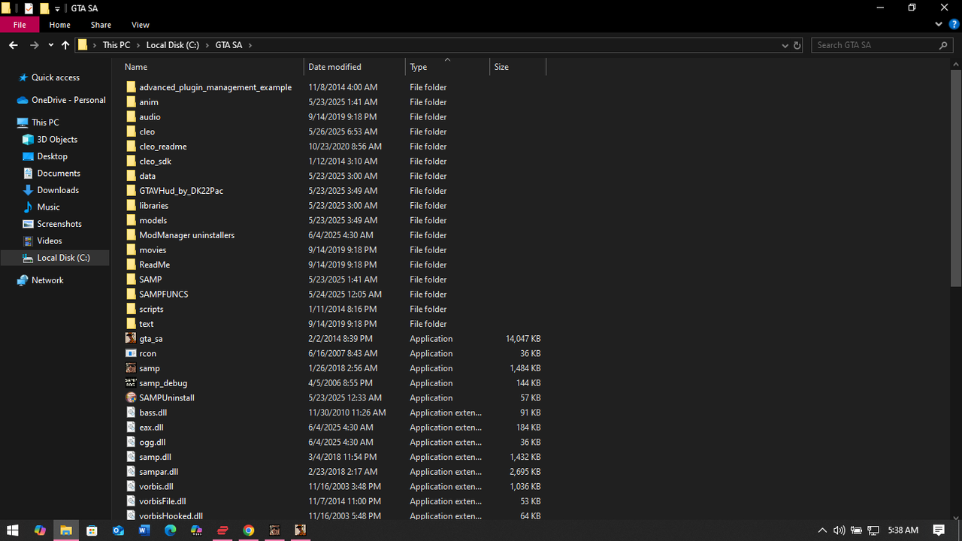Click the SAMPFUNCS folder icon
Viewport: 962px width, 541px height.
pyautogui.click(x=131, y=295)
